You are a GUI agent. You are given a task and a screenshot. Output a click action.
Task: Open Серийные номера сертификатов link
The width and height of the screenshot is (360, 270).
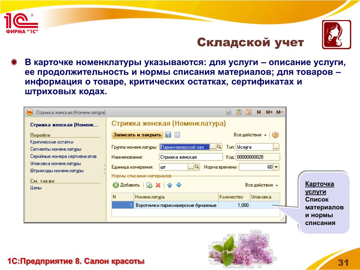pos(63,156)
